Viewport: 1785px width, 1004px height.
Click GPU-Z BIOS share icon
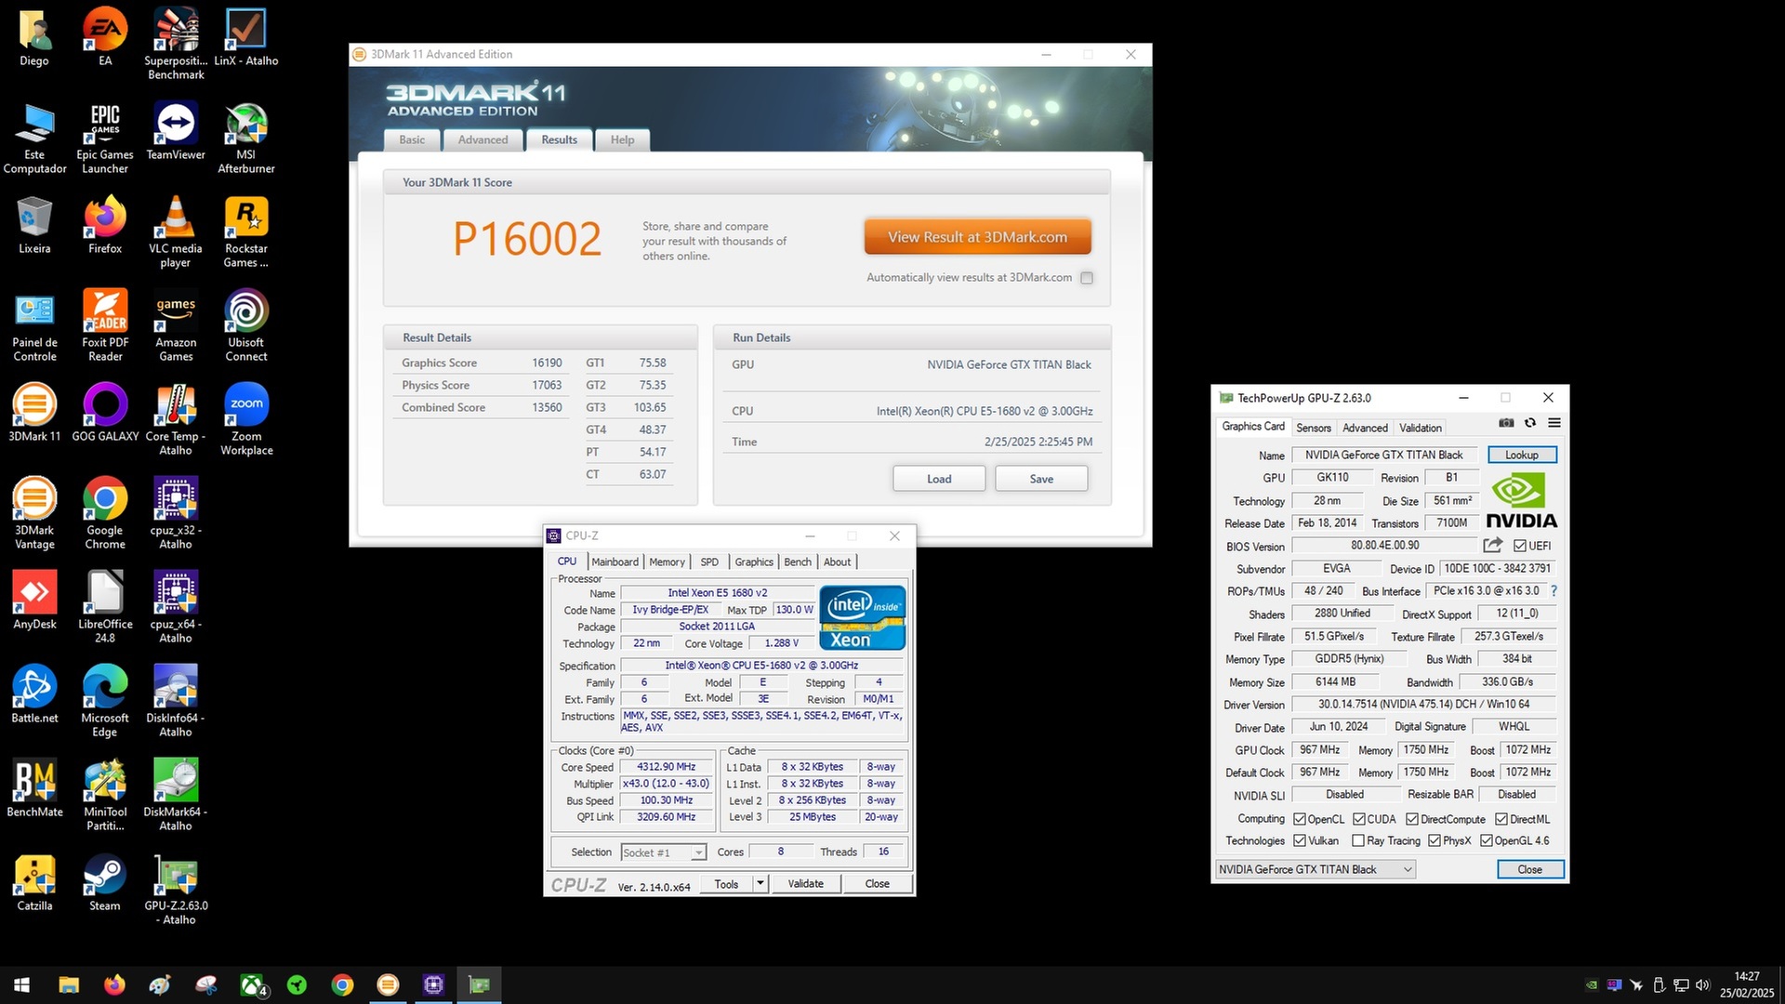tap(1493, 546)
